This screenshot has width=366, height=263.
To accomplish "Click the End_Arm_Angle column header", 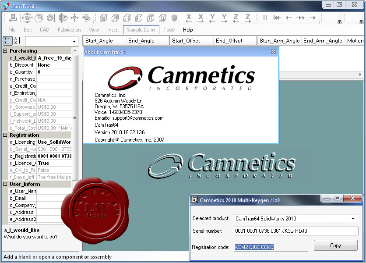I will point(323,41).
